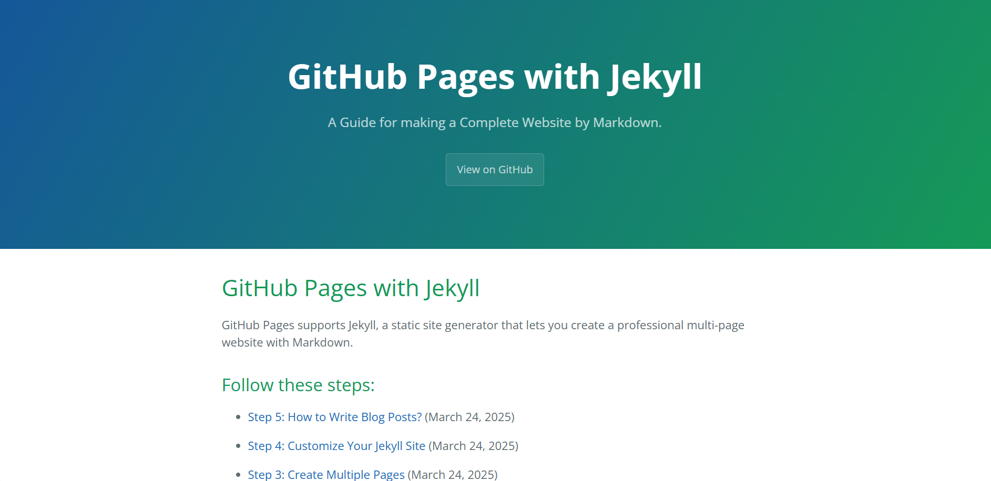Click the Follow these steps heading
Image resolution: width=991 pixels, height=481 pixels.
coord(298,385)
